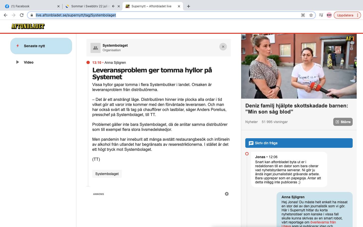
Task: Select the Senaste nytt lightning icon
Action: click(x=18, y=46)
